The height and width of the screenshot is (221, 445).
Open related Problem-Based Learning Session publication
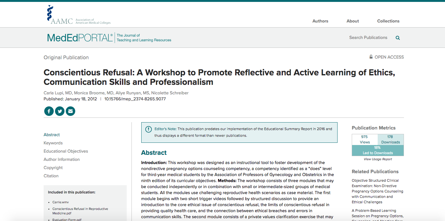(x=377, y=215)
